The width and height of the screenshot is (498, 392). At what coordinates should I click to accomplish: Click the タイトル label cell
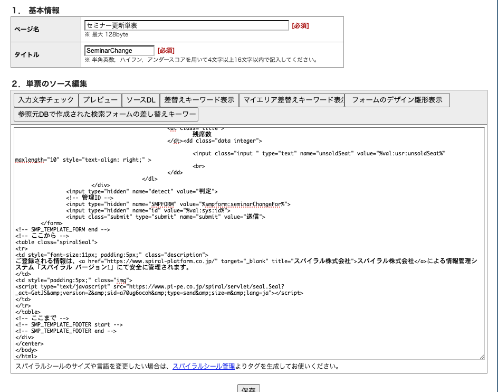(x=46, y=55)
